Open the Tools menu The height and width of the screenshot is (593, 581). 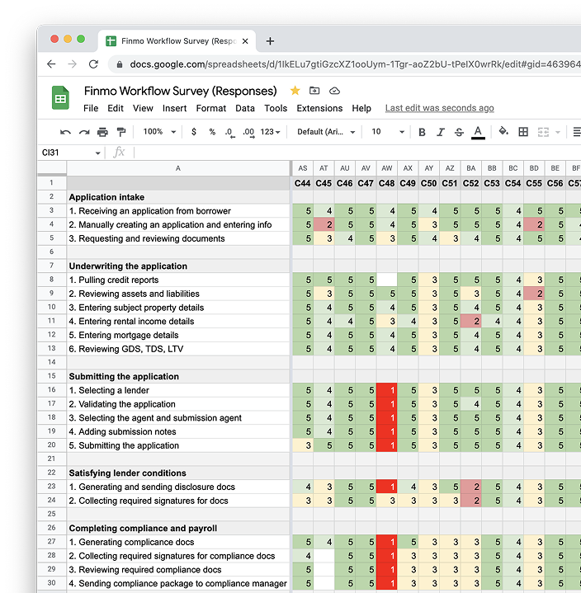coord(276,108)
